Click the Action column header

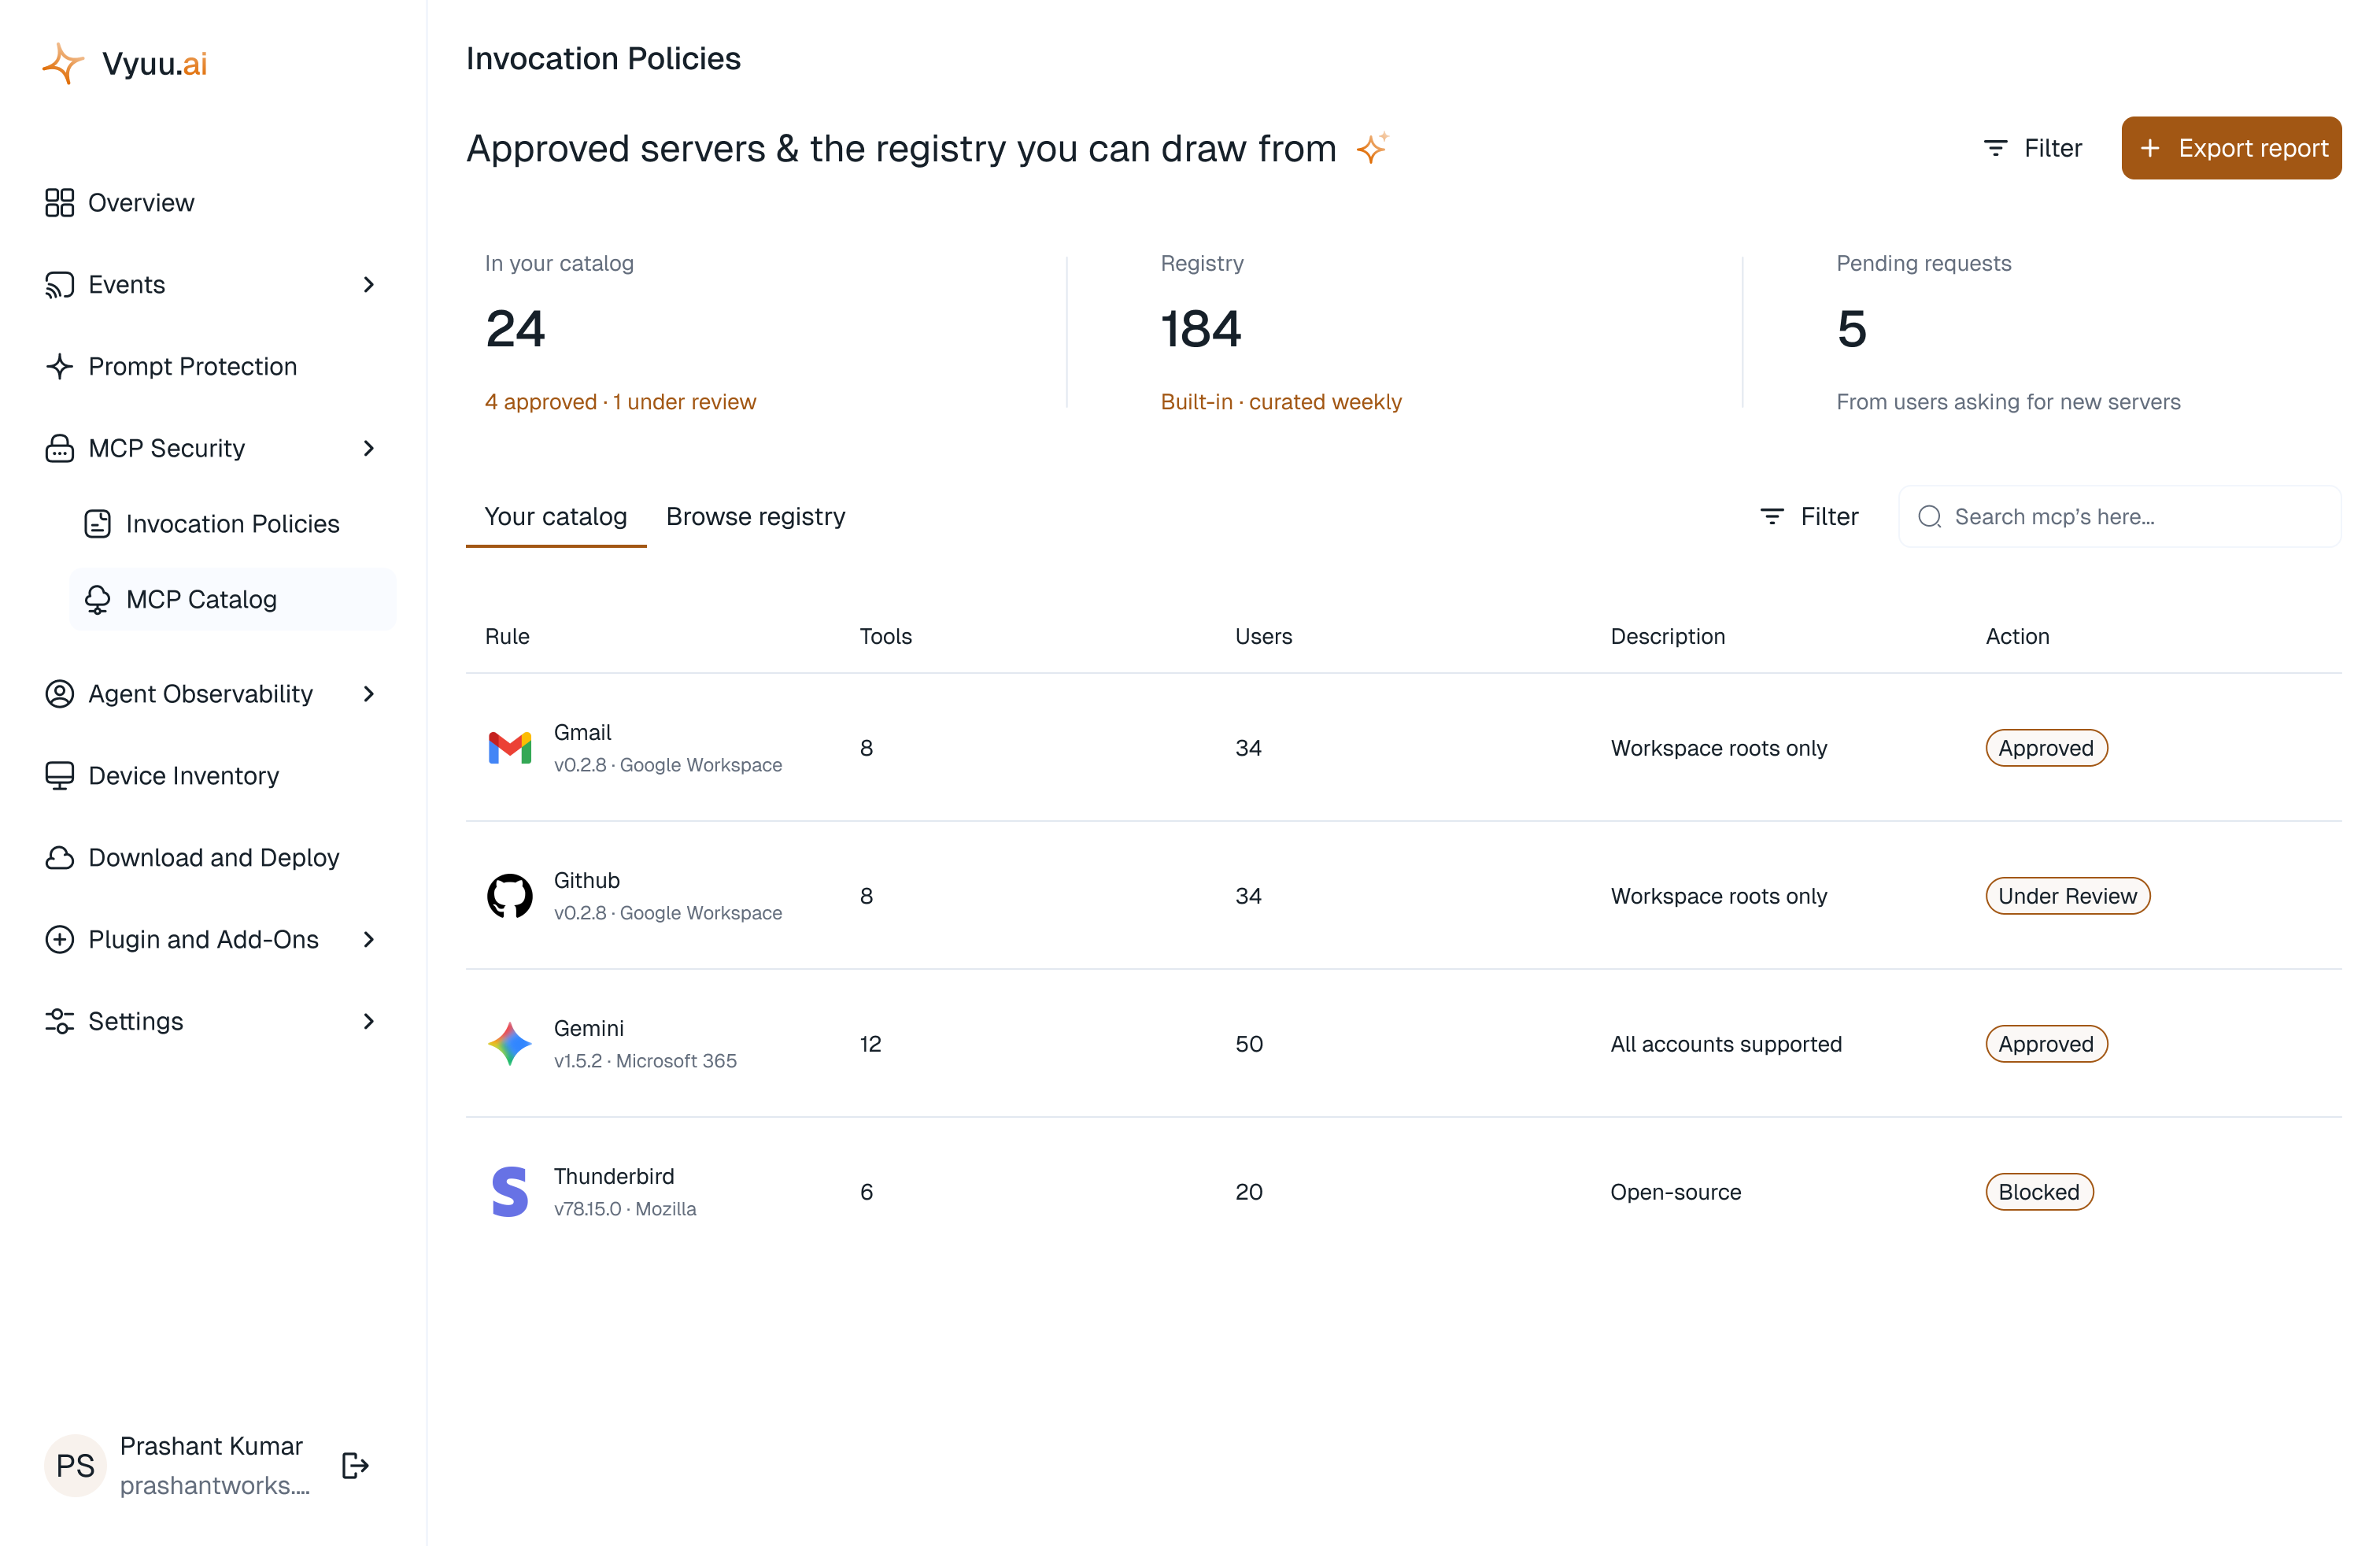[2018, 636]
